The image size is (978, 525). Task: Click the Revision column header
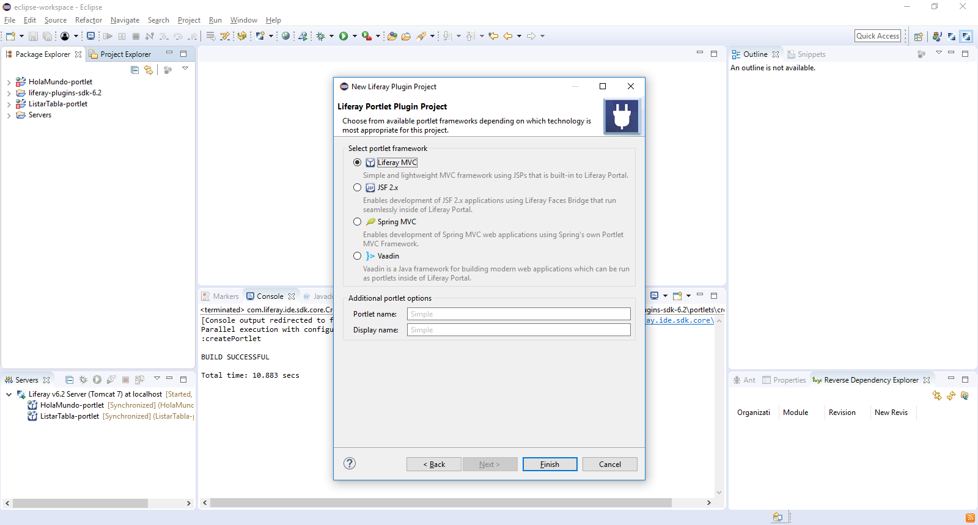pos(842,413)
